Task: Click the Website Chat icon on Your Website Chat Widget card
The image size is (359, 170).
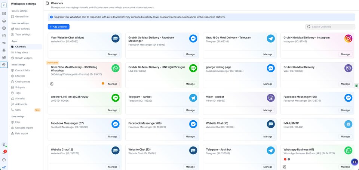Action: (x=116, y=38)
